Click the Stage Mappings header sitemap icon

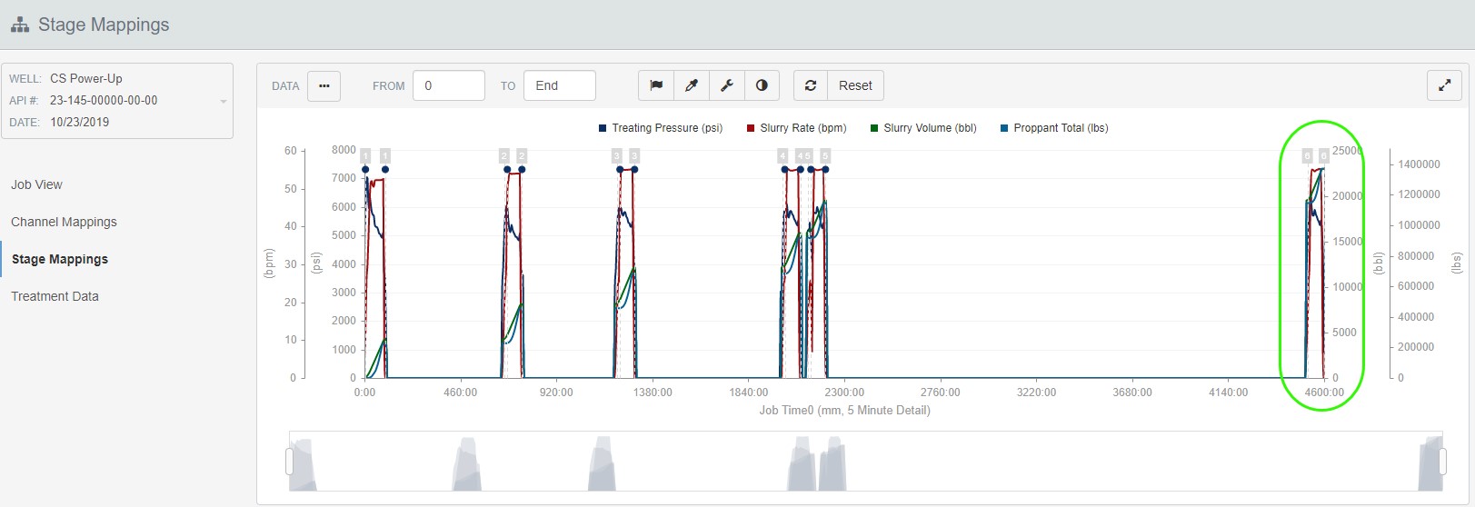pyautogui.click(x=20, y=25)
